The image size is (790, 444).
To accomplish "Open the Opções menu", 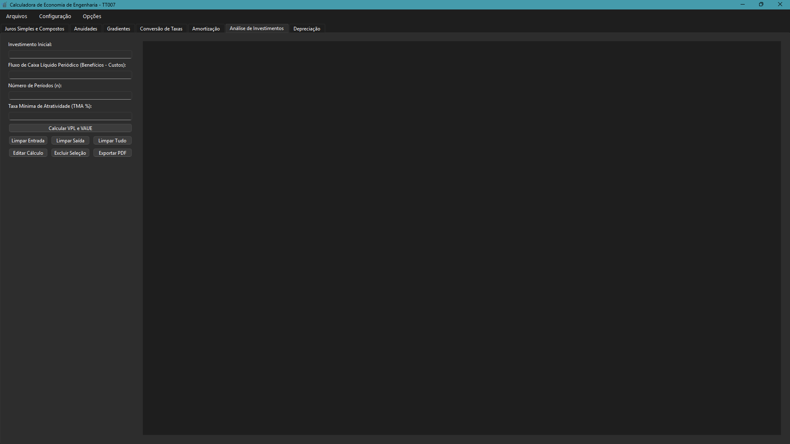I will (x=92, y=16).
